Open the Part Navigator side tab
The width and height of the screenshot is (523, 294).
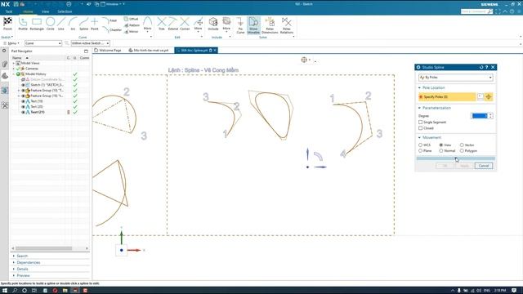(x=5, y=76)
